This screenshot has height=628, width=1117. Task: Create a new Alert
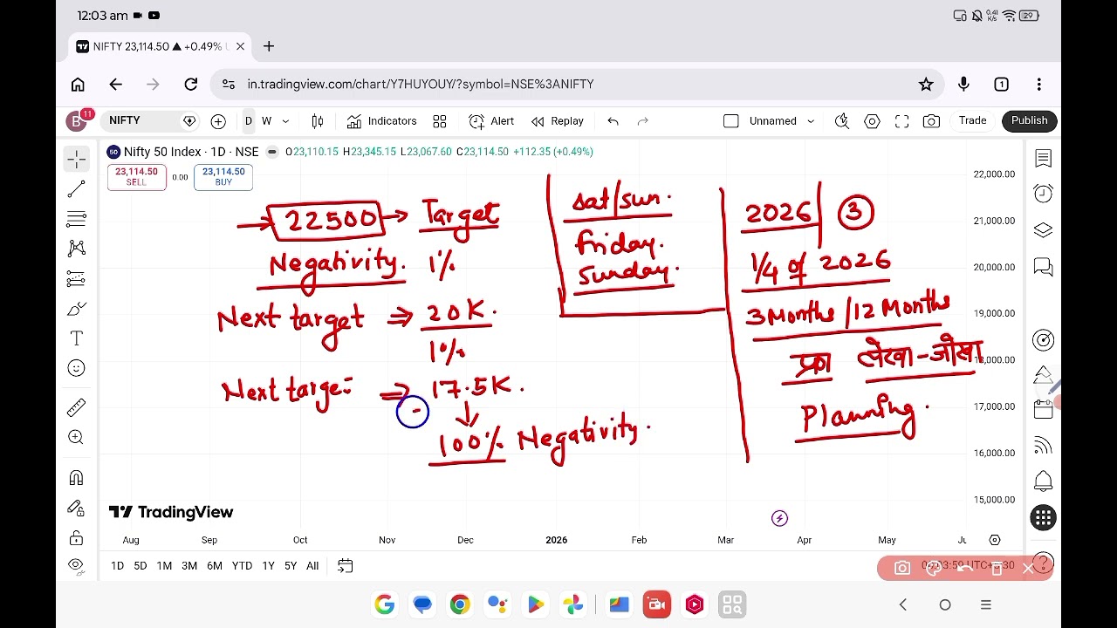491,121
